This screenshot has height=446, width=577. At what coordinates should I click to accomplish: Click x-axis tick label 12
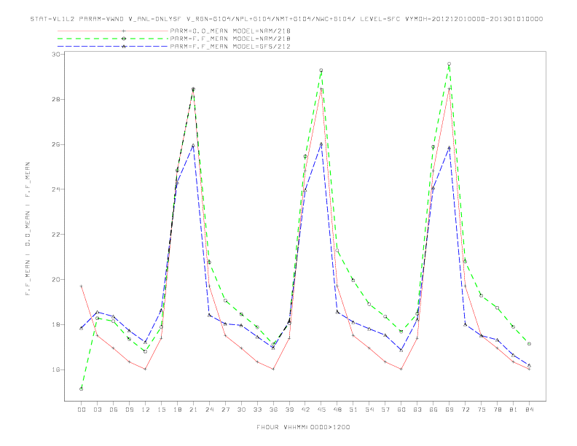[x=146, y=410]
